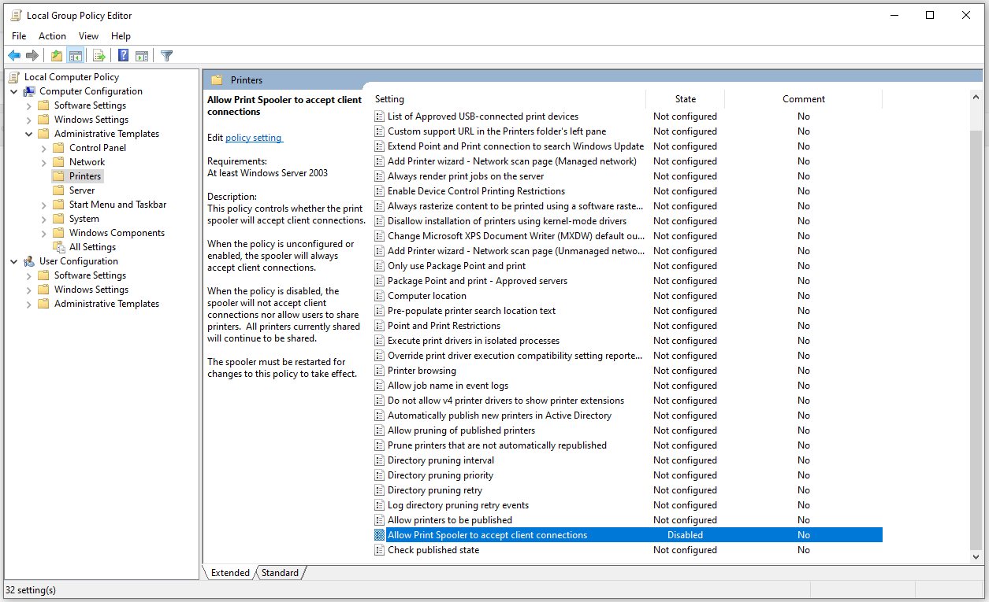Toggle Show/Hide Console Tree toolbar button
The width and height of the screenshot is (989, 602).
coord(76,56)
